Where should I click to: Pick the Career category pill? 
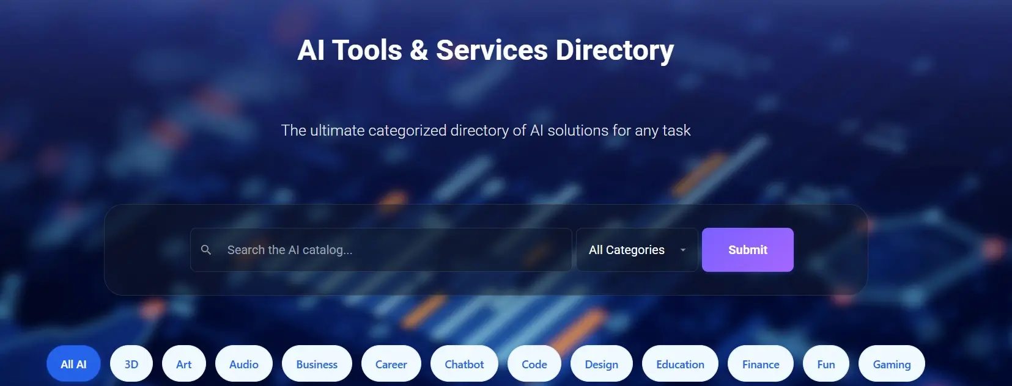[x=391, y=364]
